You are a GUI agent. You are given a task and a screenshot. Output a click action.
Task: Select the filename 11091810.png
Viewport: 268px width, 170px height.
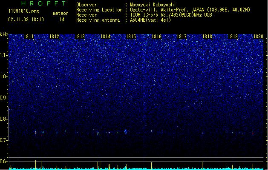tap(24, 11)
